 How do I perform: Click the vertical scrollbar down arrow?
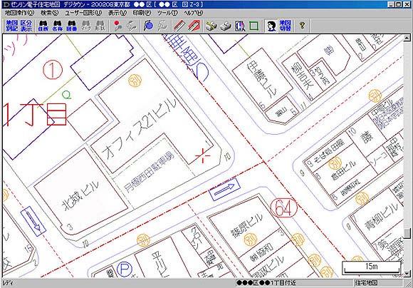tap(407, 274)
